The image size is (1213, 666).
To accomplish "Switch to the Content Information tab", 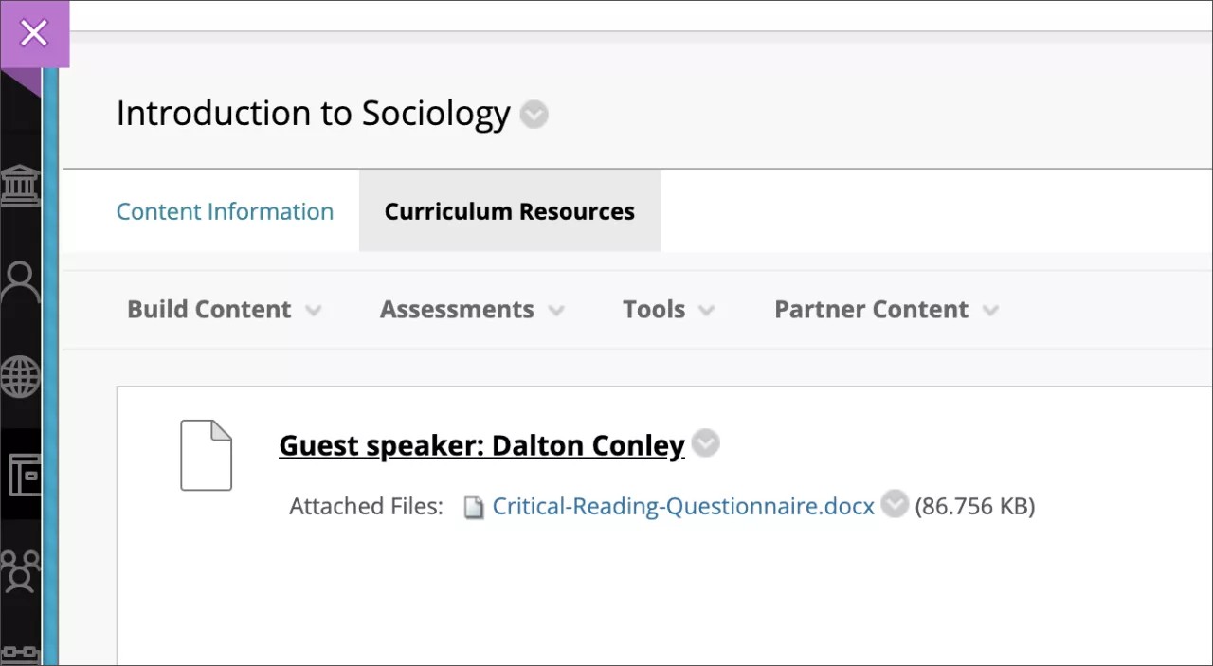I will click(x=225, y=211).
